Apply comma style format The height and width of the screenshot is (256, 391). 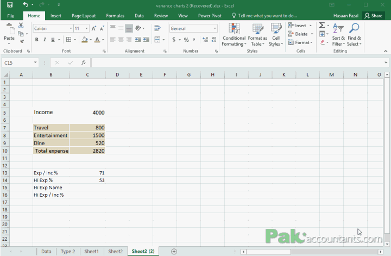(x=194, y=40)
